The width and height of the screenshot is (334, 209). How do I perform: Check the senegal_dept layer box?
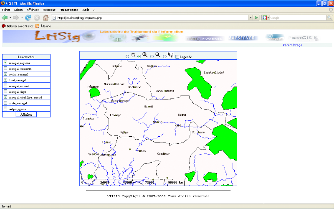click(x=5, y=91)
